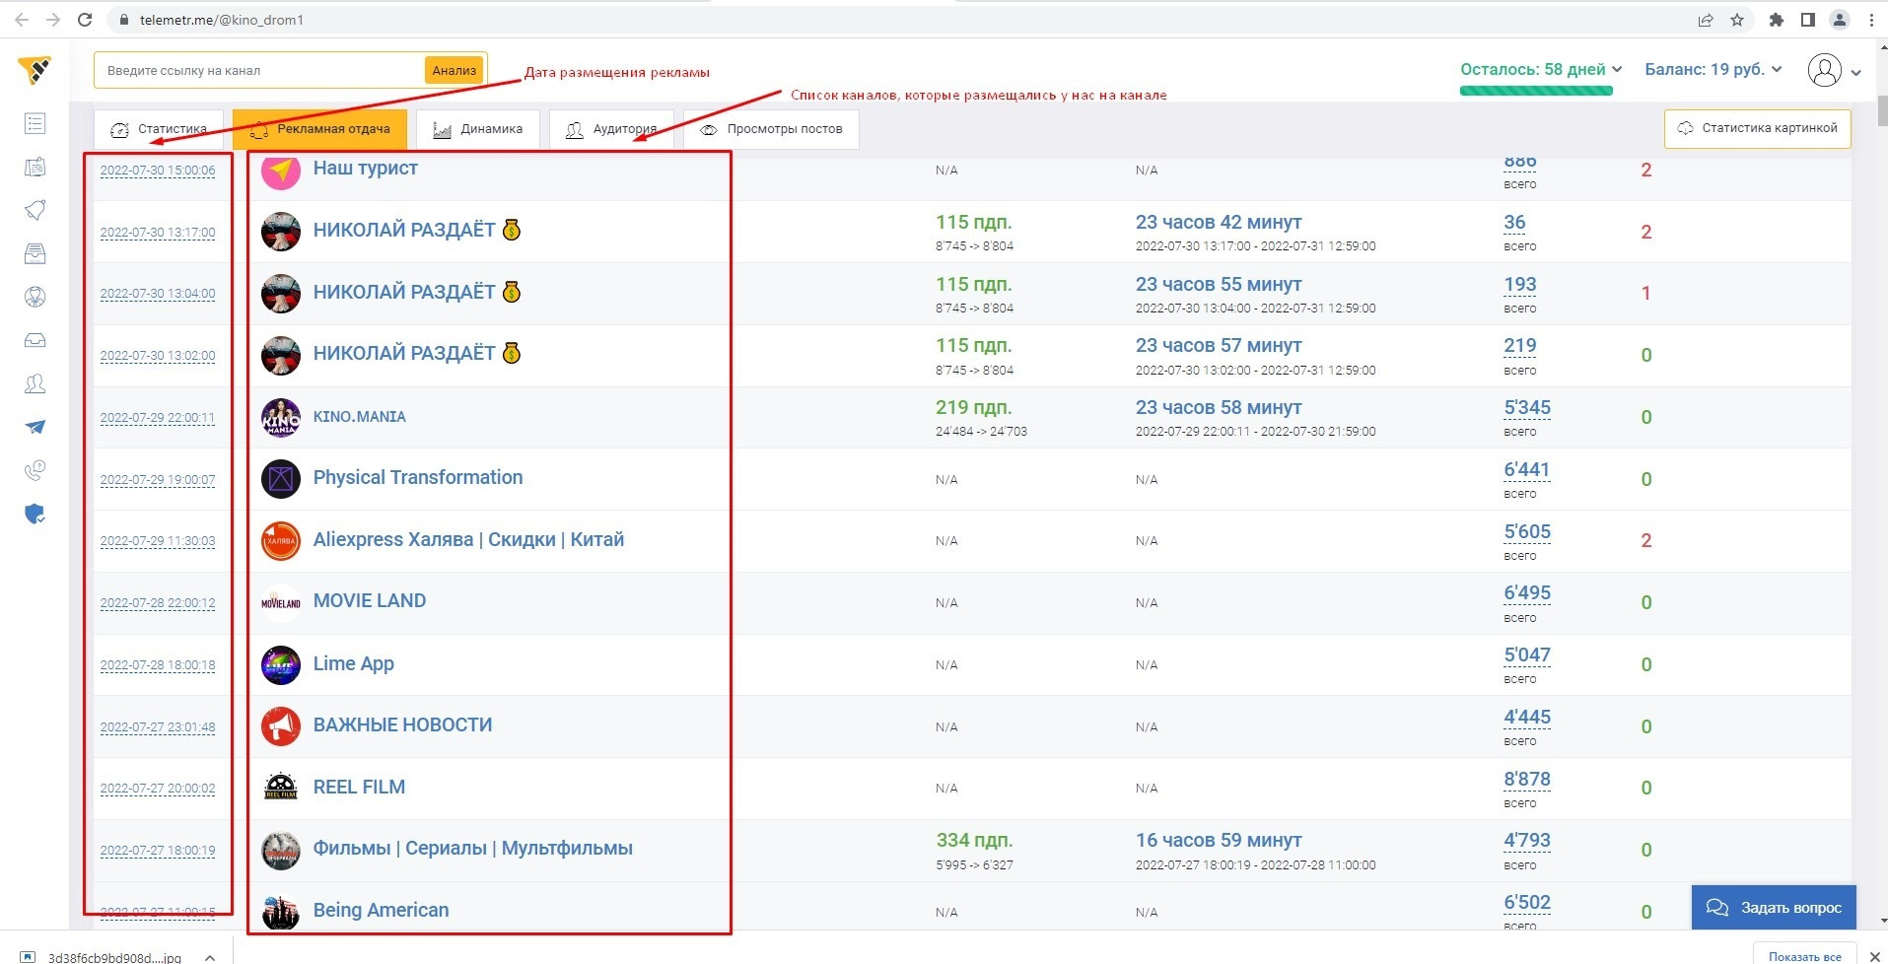Screen dimensions: 1888x964
Task: Open the Просмотры постов tab
Action: coord(771,129)
